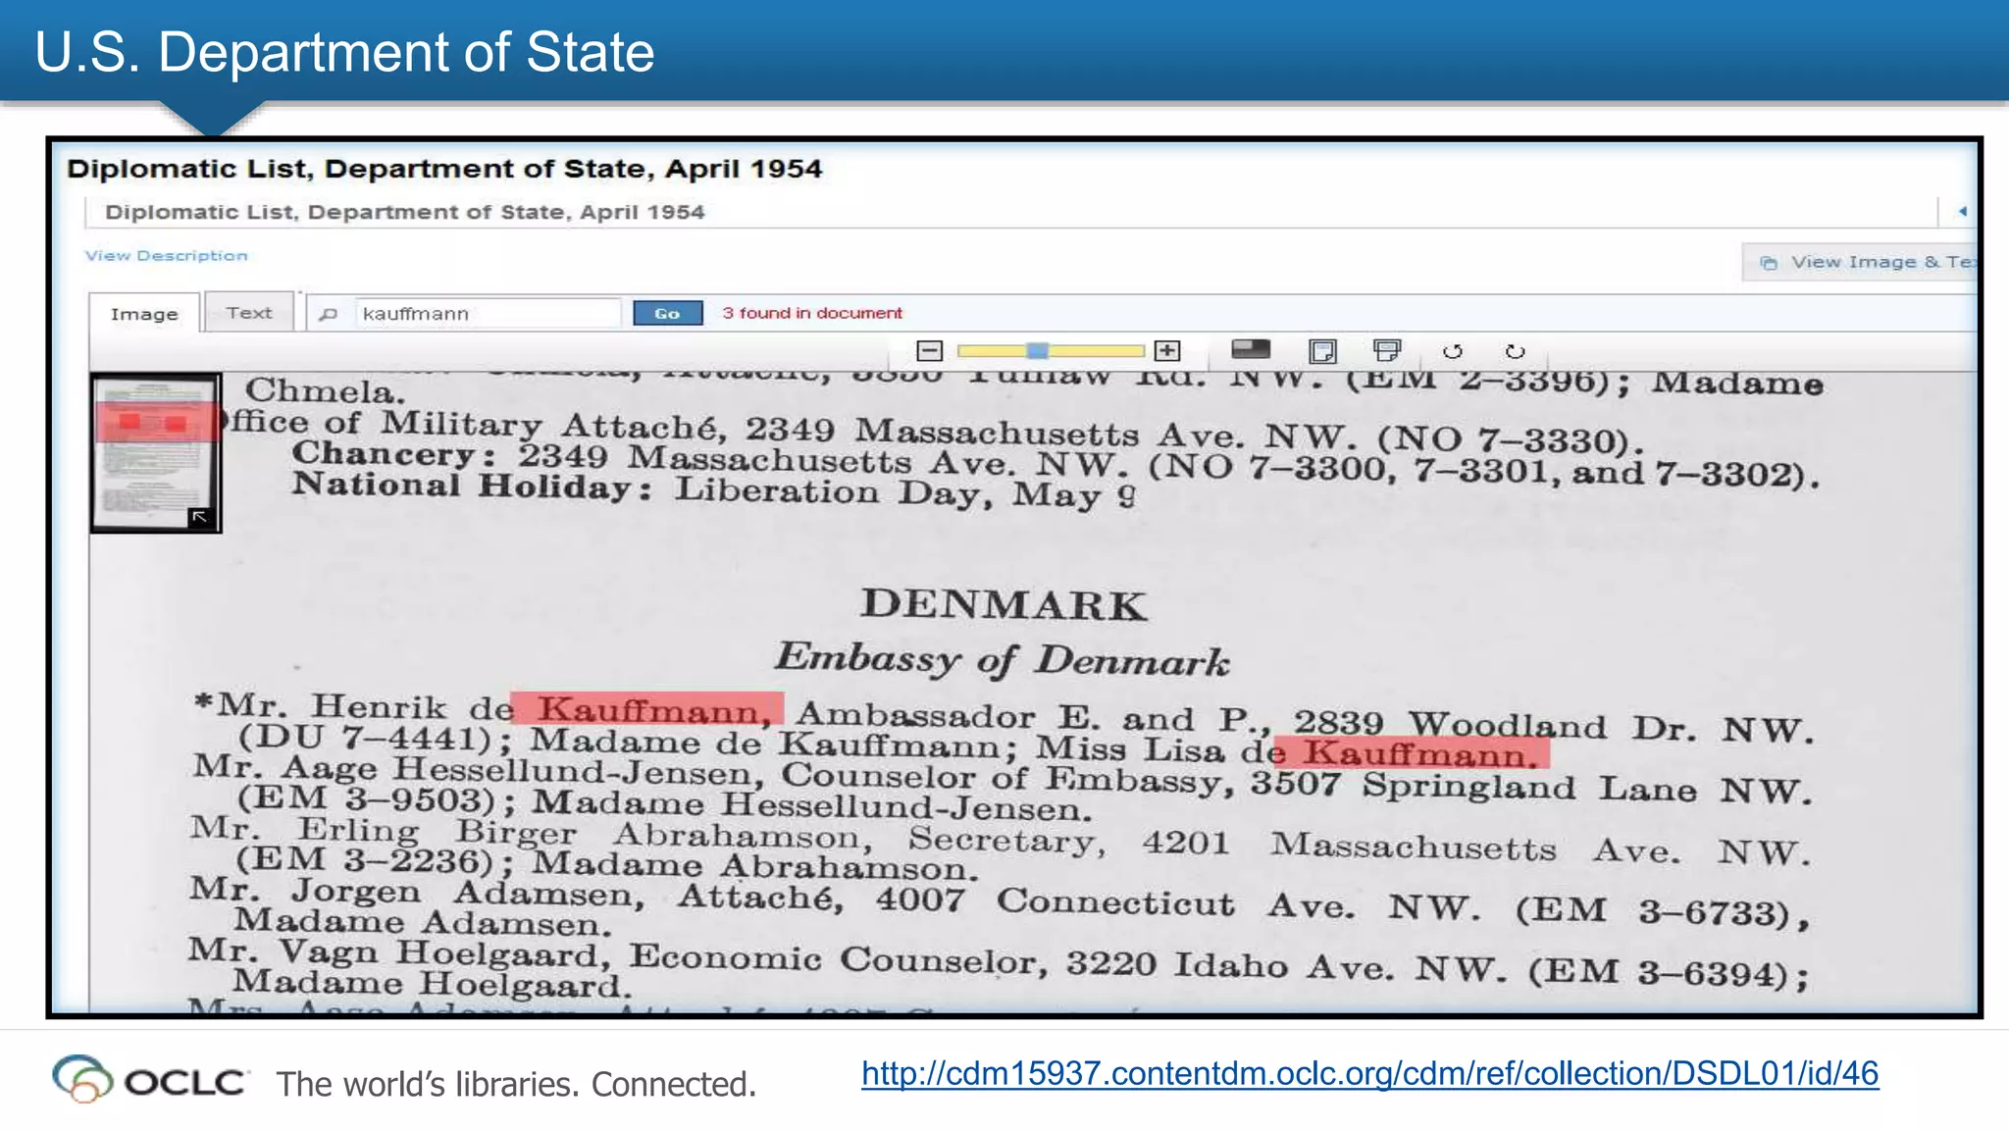Click the '3 found in document' text
2009x1130 pixels.
tap(811, 313)
